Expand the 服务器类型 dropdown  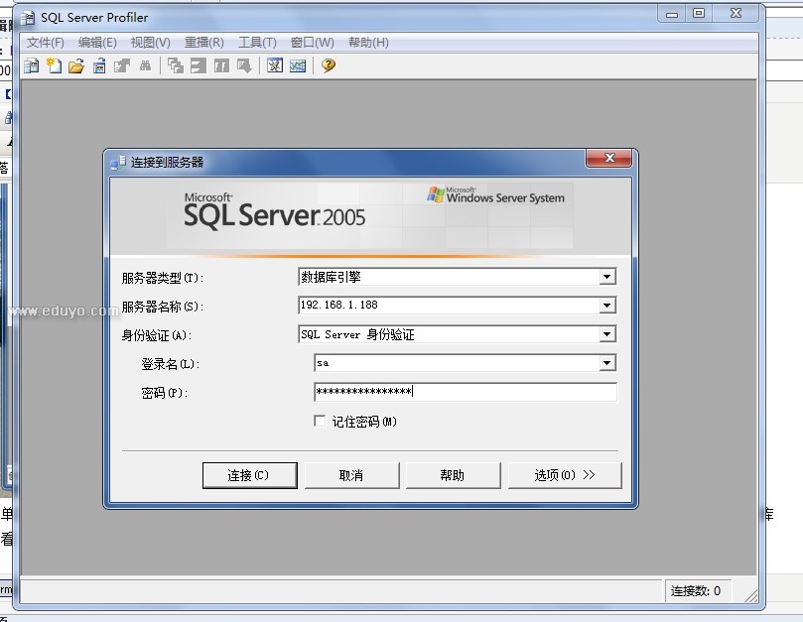[606, 278]
